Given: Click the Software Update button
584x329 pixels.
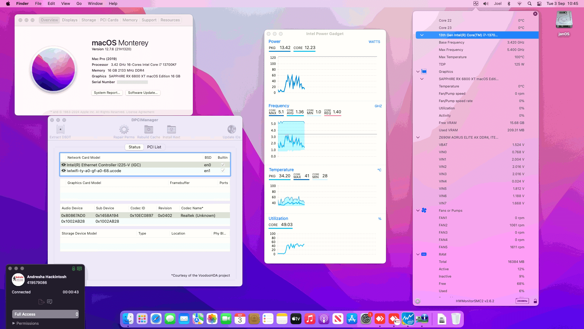Looking at the screenshot, I should (143, 93).
